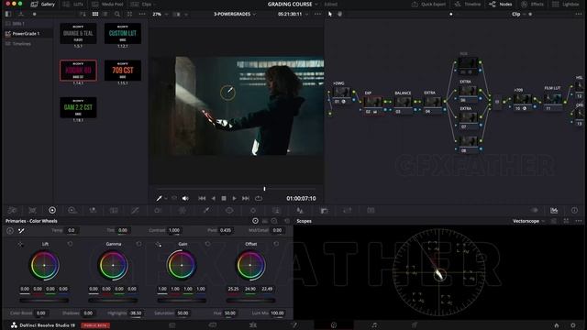The width and height of the screenshot is (587, 330).
Task: Toggle the Timeline panel
Action: (x=468, y=4)
